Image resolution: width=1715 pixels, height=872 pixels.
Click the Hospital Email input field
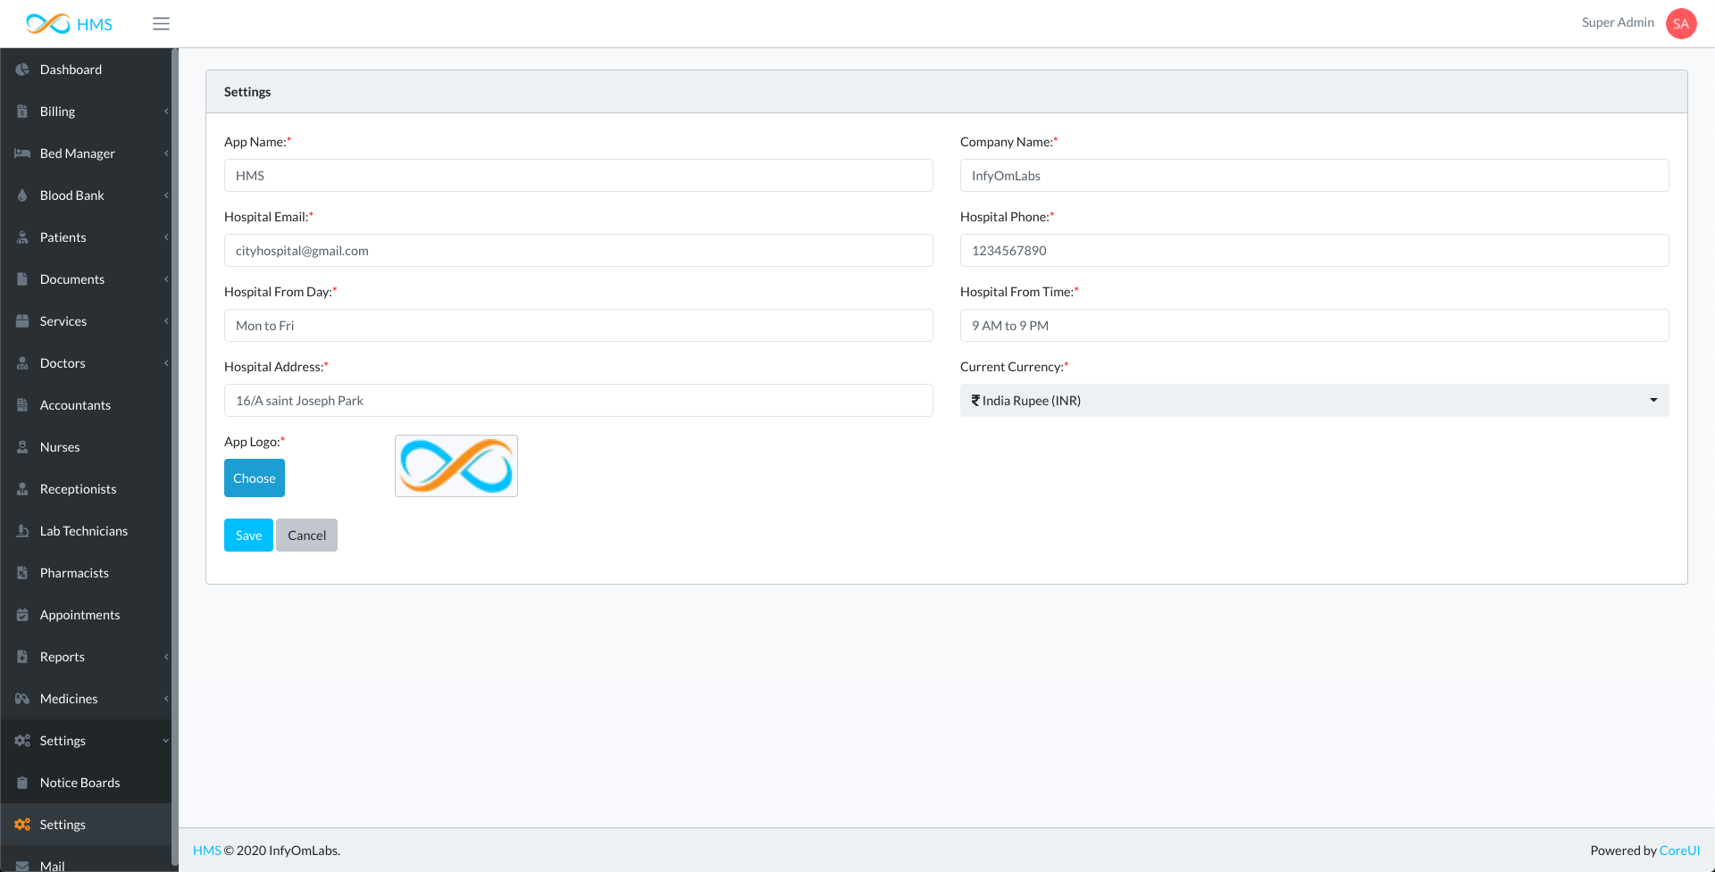[x=578, y=251]
